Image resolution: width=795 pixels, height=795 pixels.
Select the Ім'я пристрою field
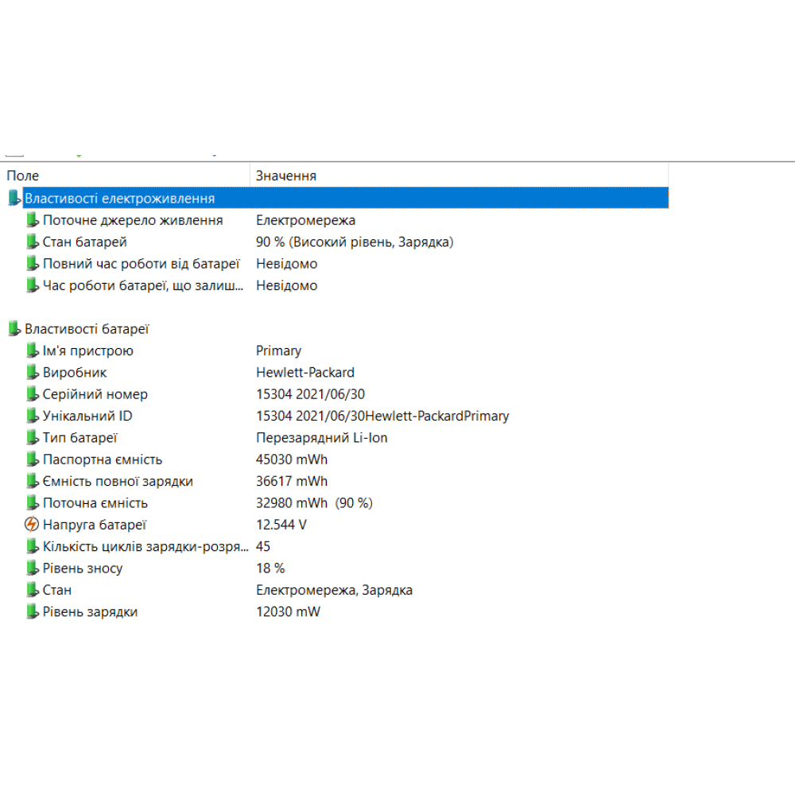88,351
